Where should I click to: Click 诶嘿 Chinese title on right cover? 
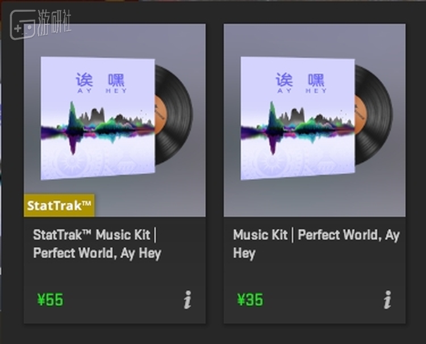coord(300,79)
